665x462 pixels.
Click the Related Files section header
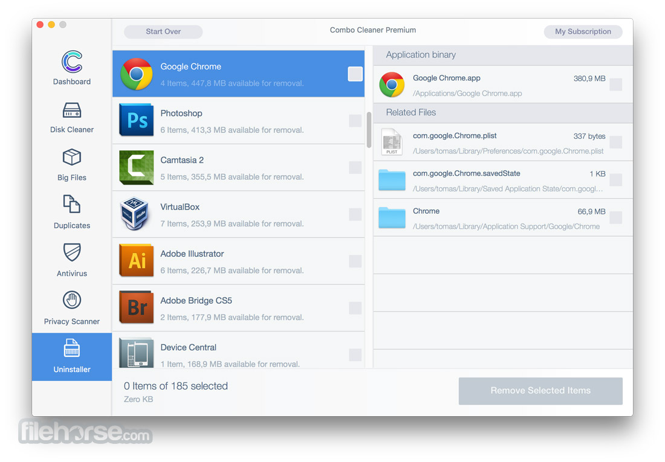tap(503, 112)
